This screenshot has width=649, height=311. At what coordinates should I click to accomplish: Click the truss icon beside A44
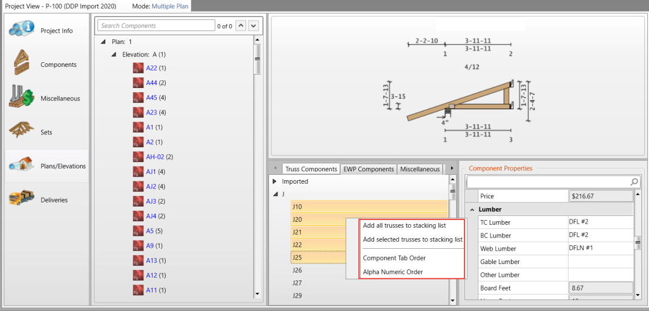coord(138,83)
